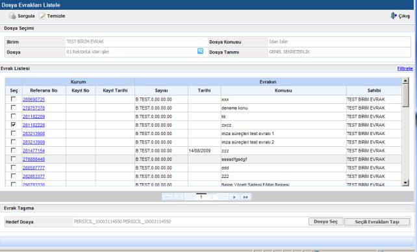Click the Temizle clear icon
417x252 pixels.
point(42,16)
